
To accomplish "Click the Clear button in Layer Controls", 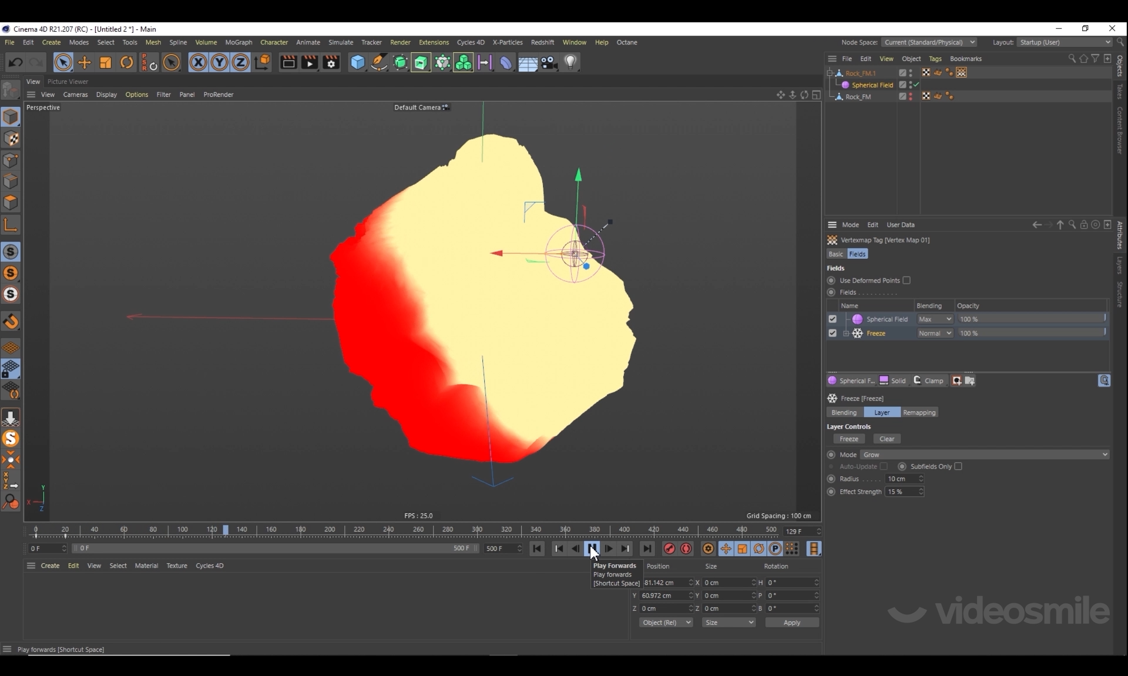I will 887,439.
